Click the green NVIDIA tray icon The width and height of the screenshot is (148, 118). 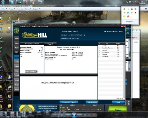124,13
